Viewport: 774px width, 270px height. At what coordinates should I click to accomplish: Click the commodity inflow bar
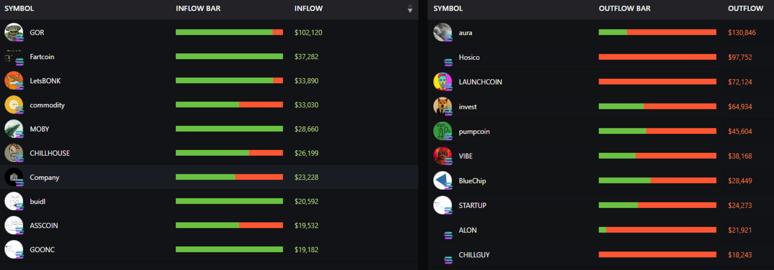tap(229, 105)
